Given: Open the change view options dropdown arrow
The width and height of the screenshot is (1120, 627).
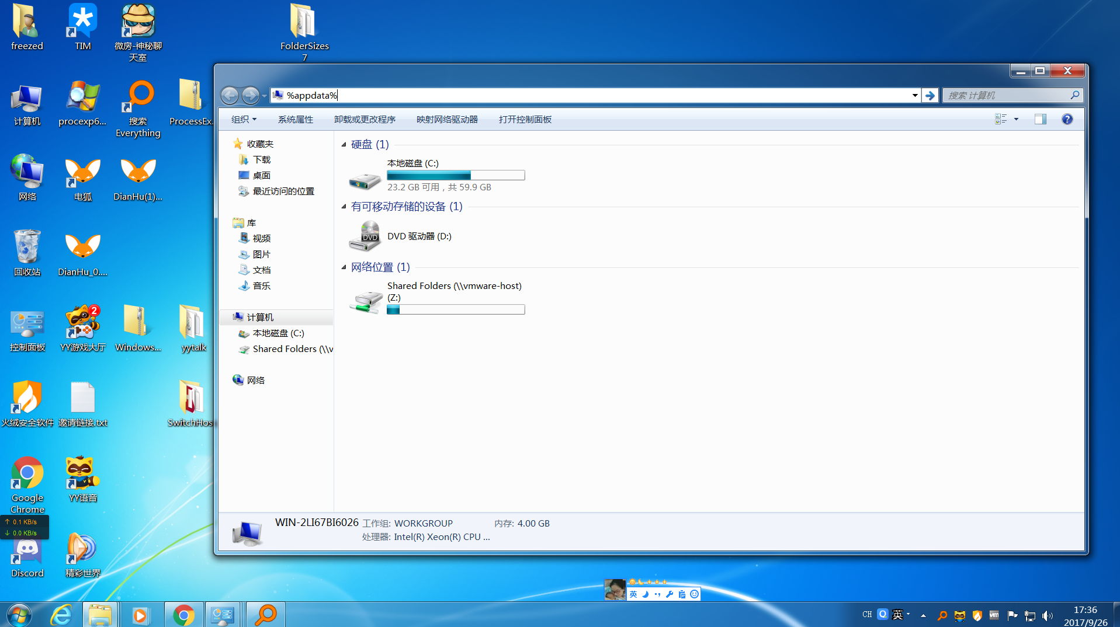Looking at the screenshot, I should 1016,119.
